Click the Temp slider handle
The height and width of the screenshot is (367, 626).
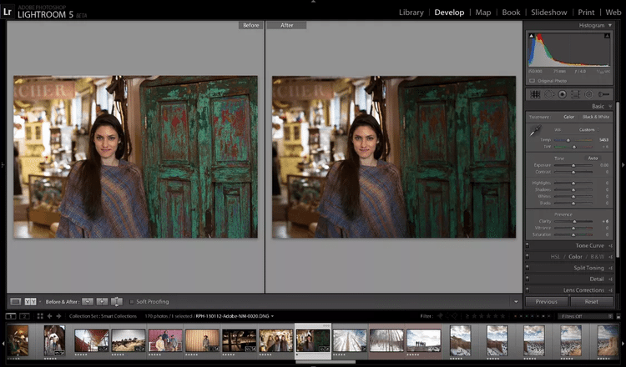point(568,140)
